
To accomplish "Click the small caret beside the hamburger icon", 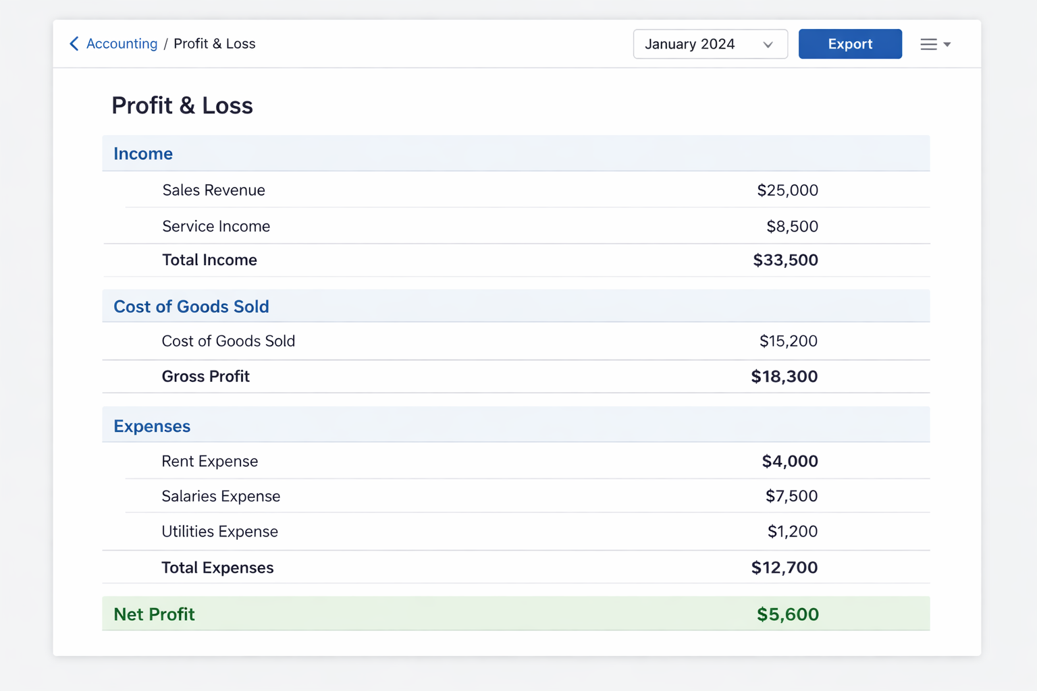I will tap(948, 45).
